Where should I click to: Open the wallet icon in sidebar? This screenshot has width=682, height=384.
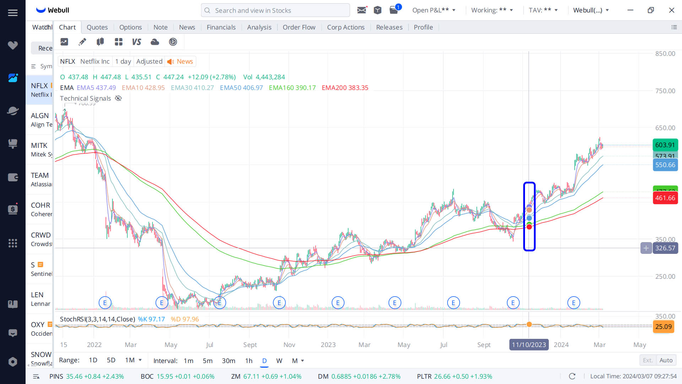point(13,177)
